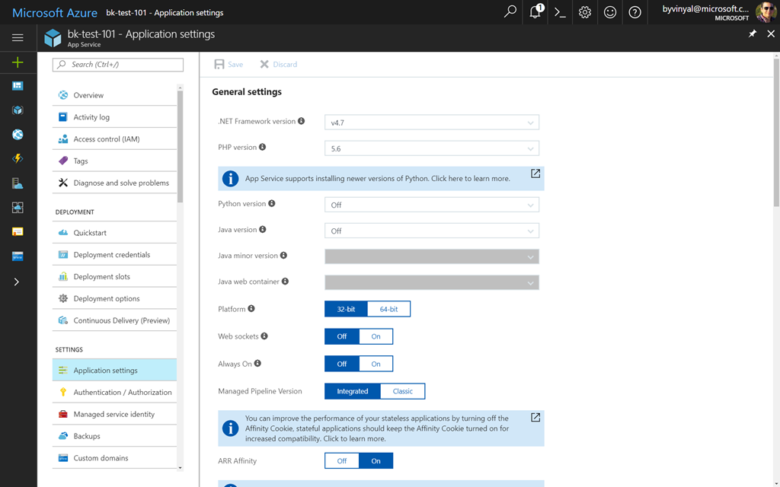This screenshot has height=487, width=780.
Task: Click the feedback smiley icon
Action: 610,12
